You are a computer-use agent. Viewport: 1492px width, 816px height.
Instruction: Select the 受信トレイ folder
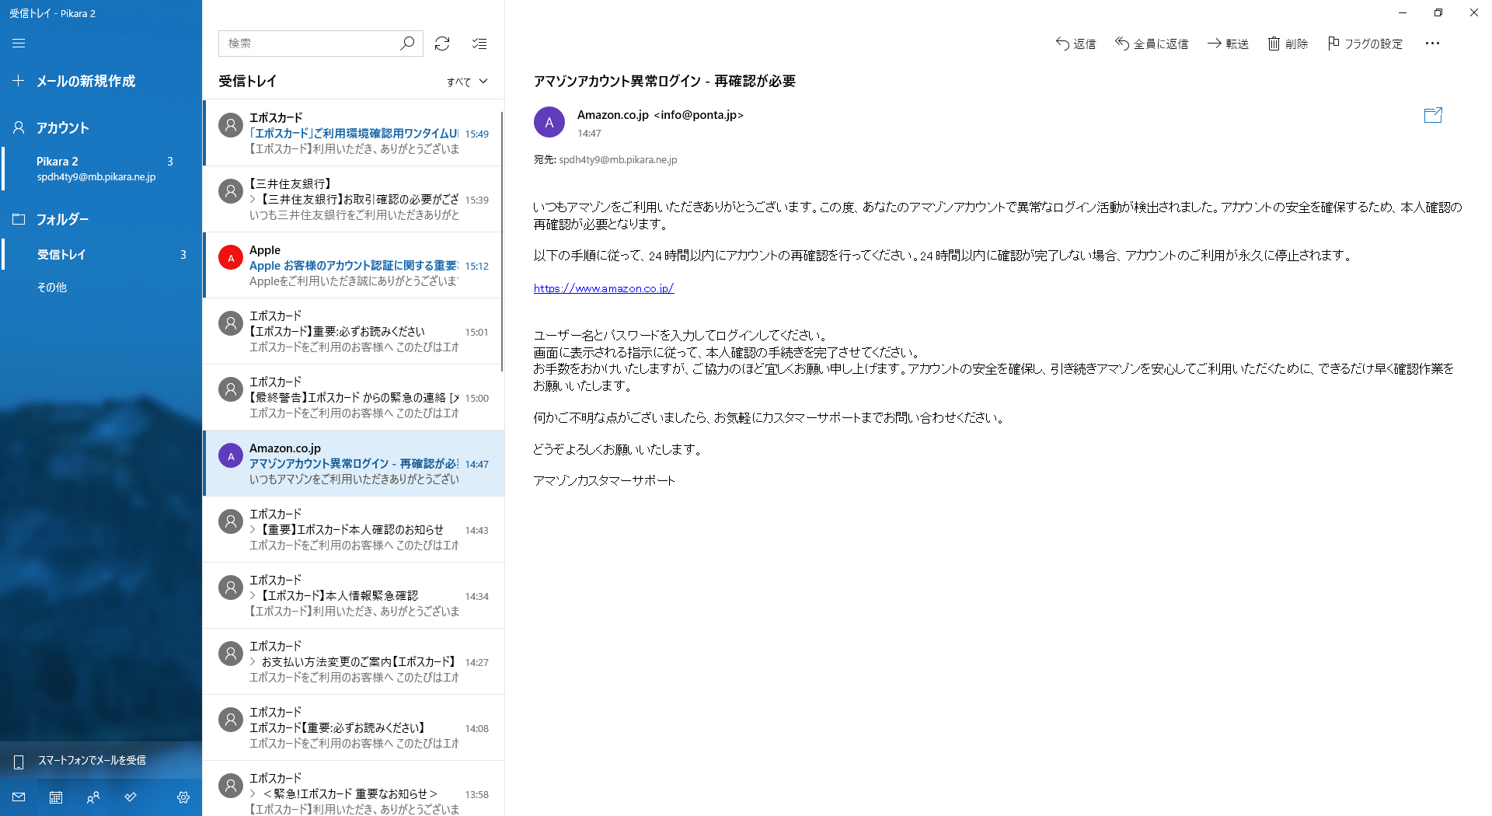pyautogui.click(x=101, y=254)
